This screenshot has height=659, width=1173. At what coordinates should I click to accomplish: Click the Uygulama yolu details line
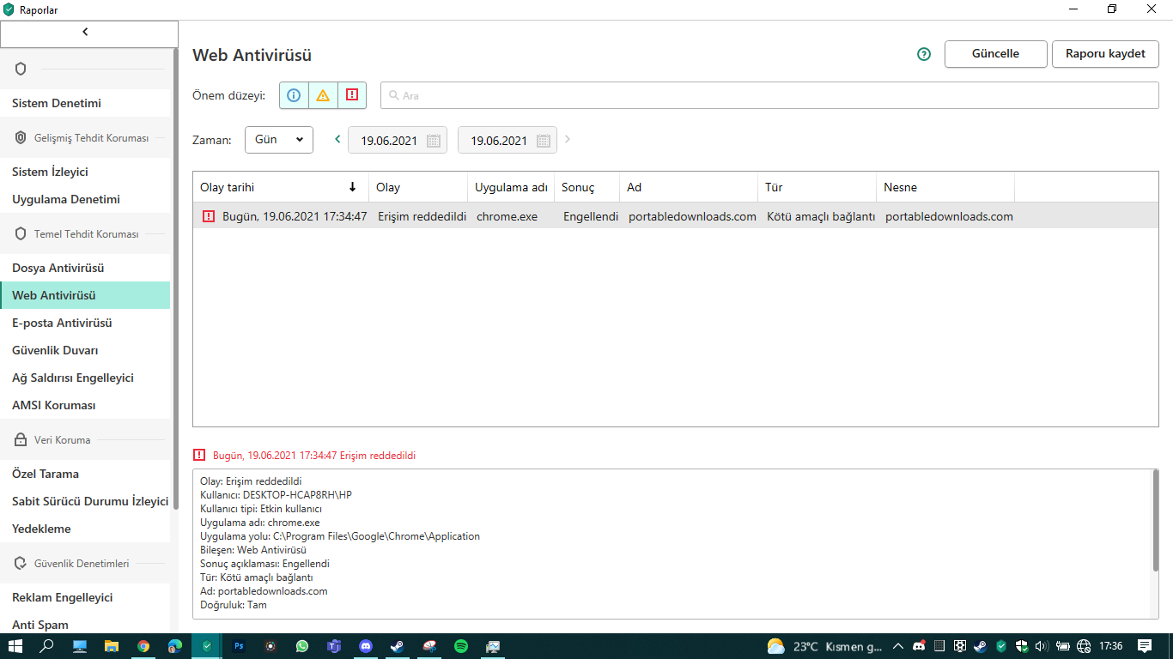click(340, 536)
